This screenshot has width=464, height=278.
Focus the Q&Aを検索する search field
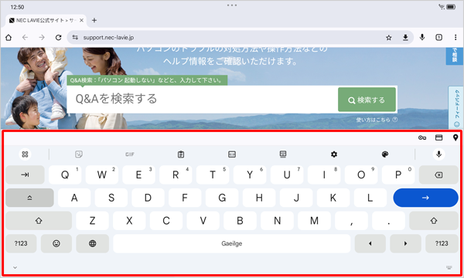point(202,100)
